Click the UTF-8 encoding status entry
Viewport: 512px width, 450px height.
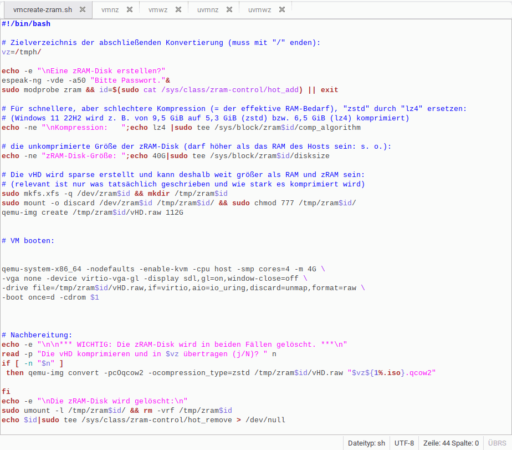click(x=405, y=443)
